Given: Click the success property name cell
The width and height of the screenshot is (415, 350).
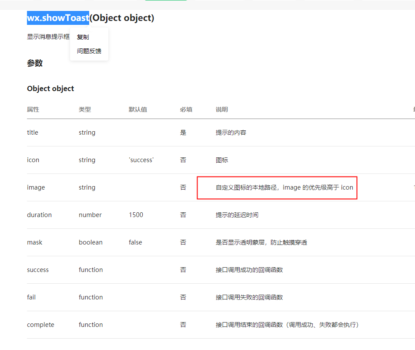Looking at the screenshot, I should pyautogui.click(x=38, y=270).
